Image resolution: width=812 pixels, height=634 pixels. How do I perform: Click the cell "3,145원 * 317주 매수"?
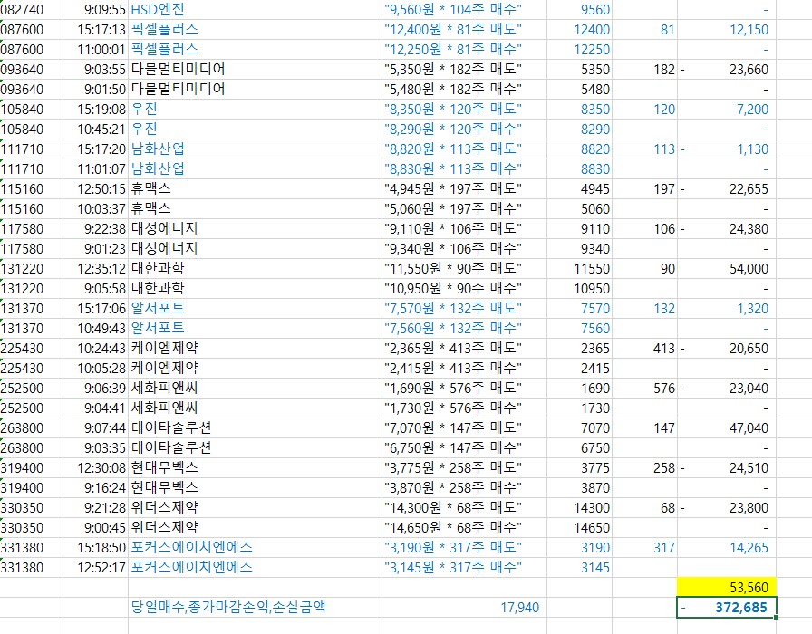(464, 568)
